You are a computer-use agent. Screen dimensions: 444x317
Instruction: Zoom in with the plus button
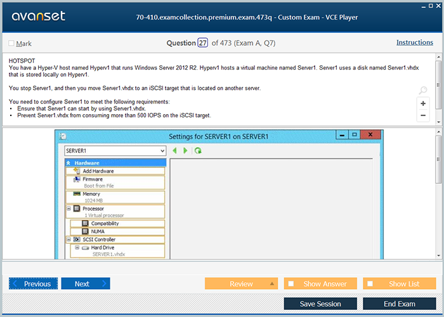click(423, 103)
